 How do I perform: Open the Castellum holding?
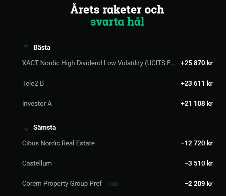(37, 163)
